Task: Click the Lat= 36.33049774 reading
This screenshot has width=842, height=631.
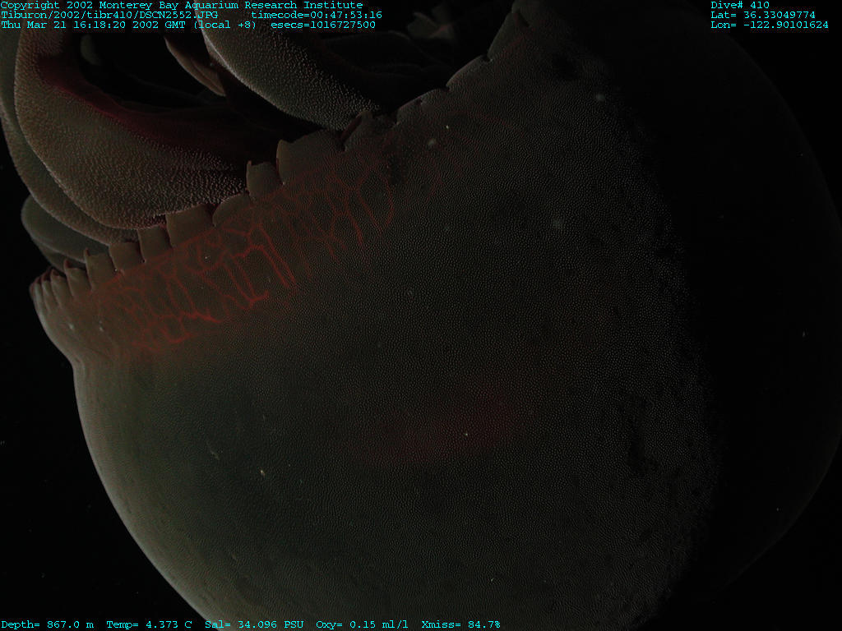Action: pos(763,15)
